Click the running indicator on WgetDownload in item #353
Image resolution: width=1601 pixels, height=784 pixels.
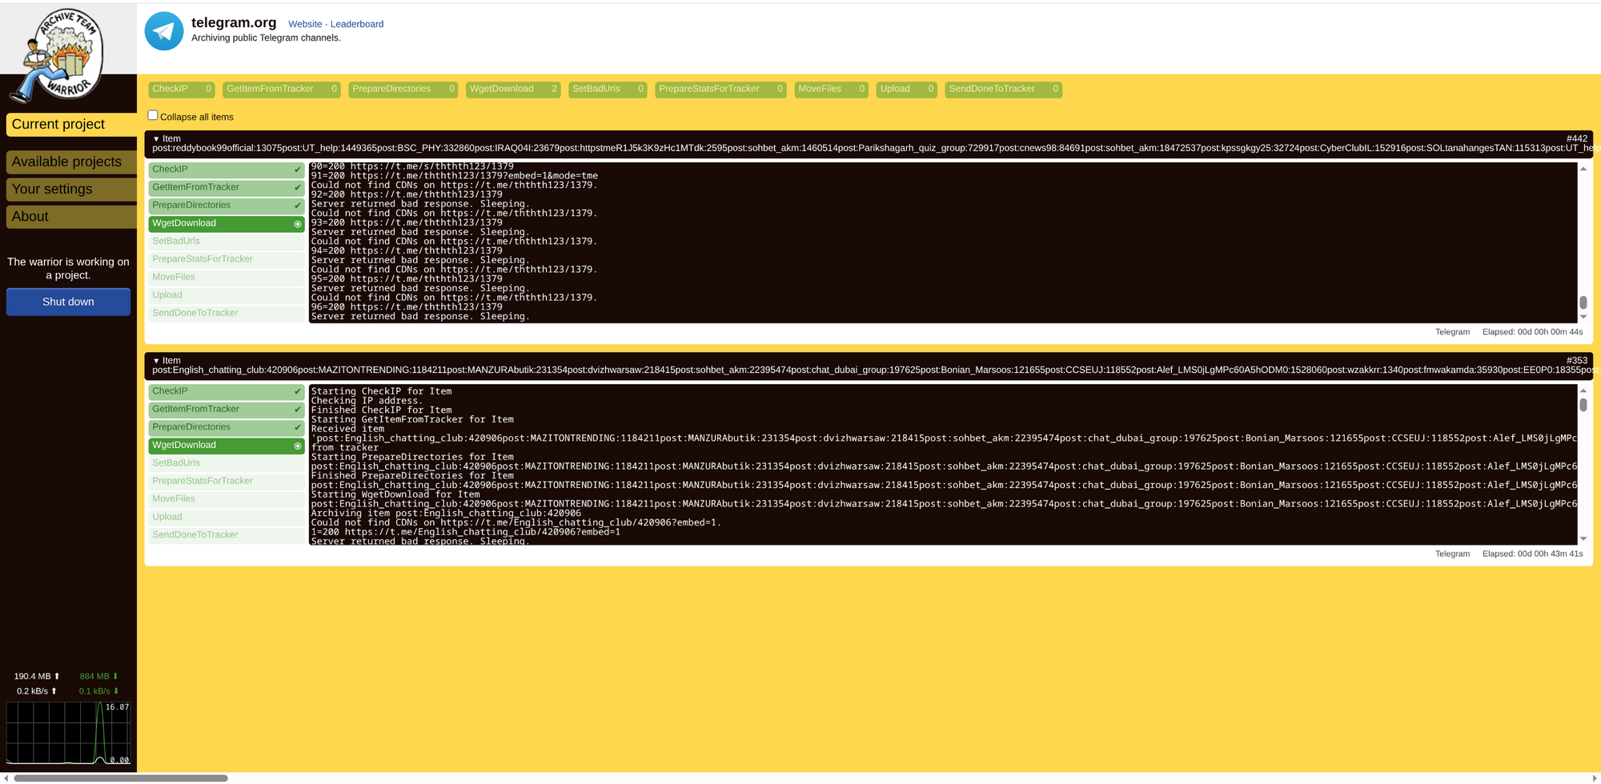298,446
